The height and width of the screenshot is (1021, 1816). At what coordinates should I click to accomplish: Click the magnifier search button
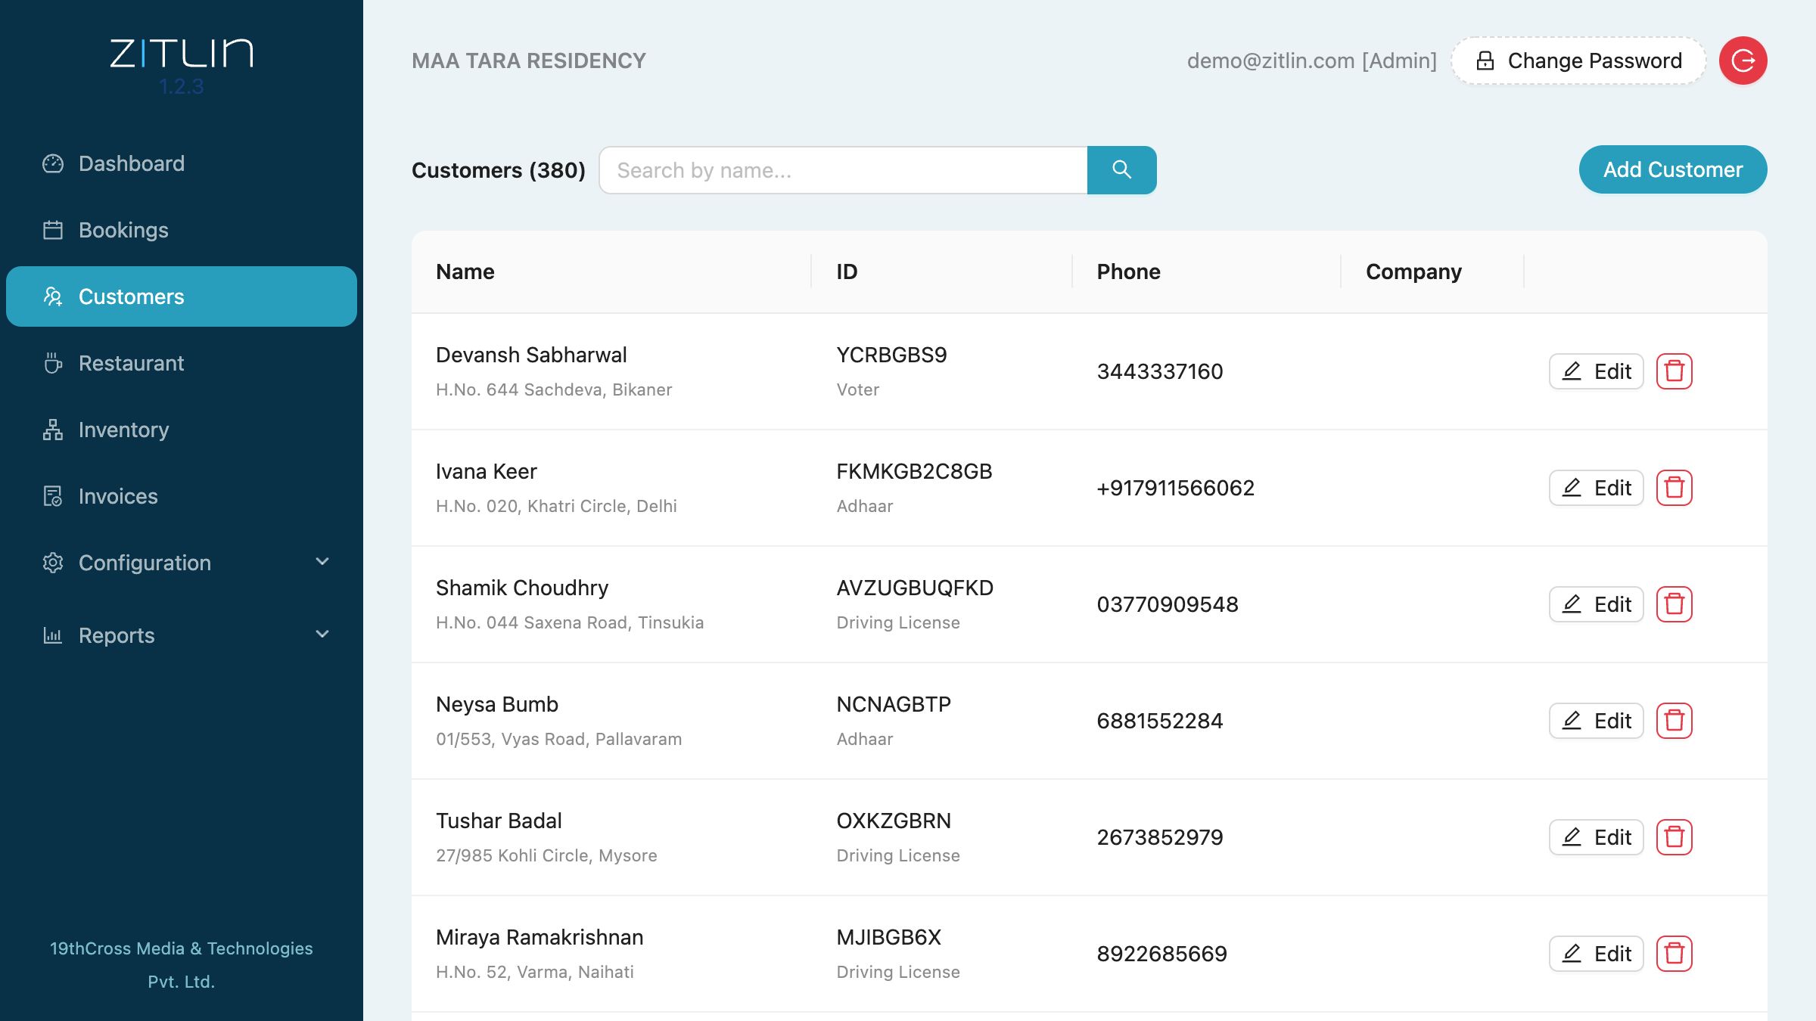click(1121, 170)
